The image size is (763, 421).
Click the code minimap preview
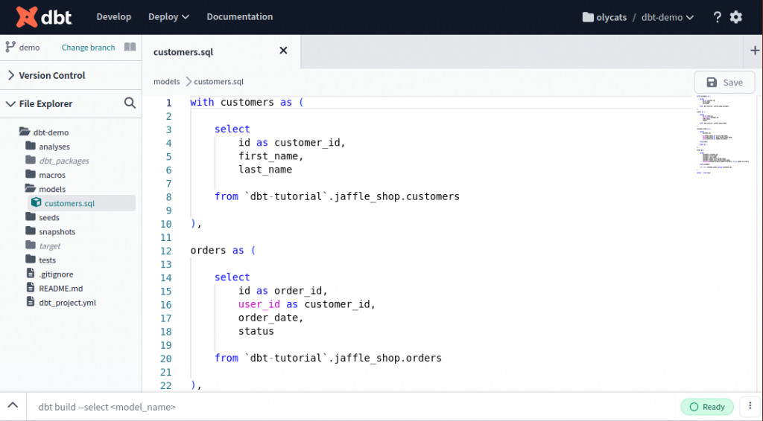click(x=723, y=135)
